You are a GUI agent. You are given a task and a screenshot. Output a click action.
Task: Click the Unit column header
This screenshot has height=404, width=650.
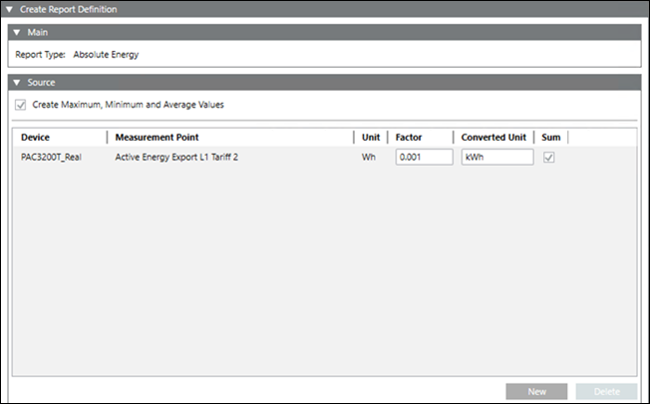point(371,138)
